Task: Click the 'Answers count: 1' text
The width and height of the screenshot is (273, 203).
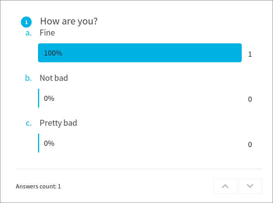Action: [38, 186]
